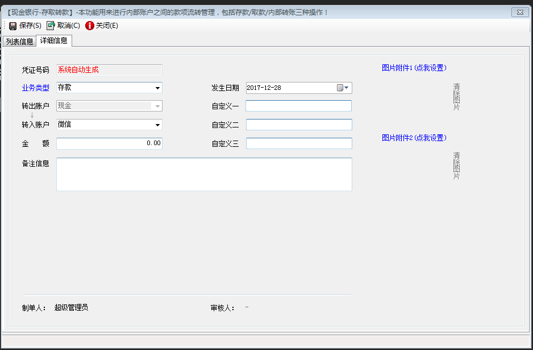Click the Save (保存) floppy disk icon
The image size is (533, 350).
13,26
